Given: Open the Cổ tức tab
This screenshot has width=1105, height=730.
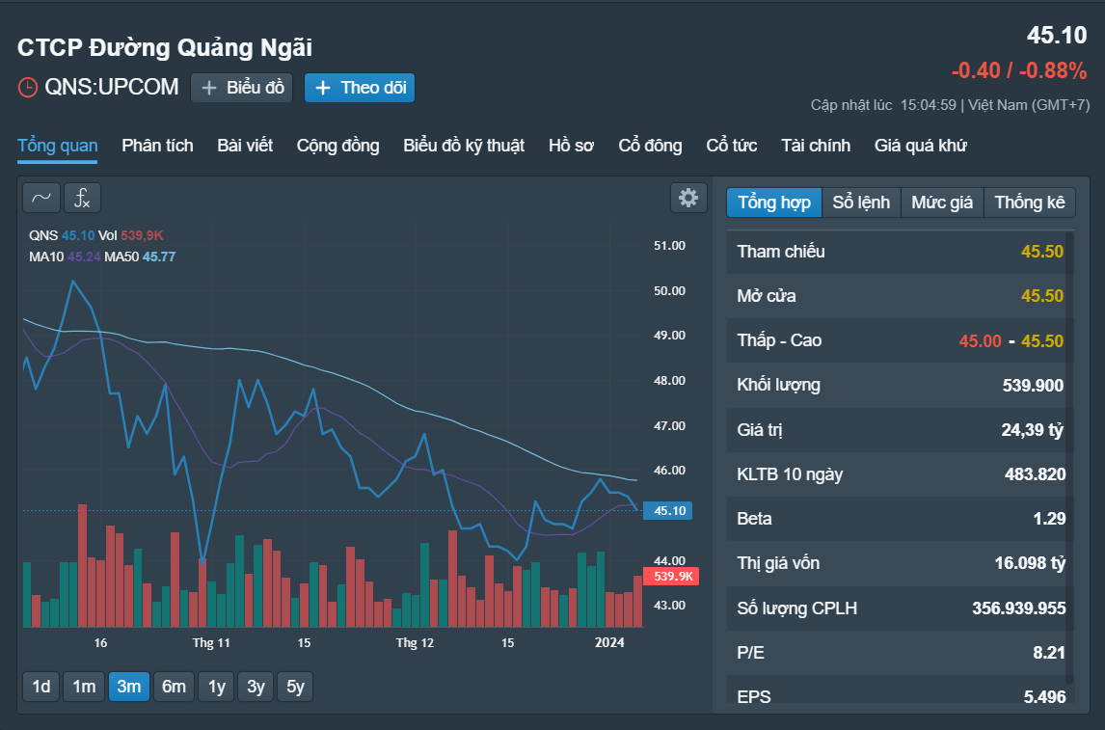Looking at the screenshot, I should (732, 146).
